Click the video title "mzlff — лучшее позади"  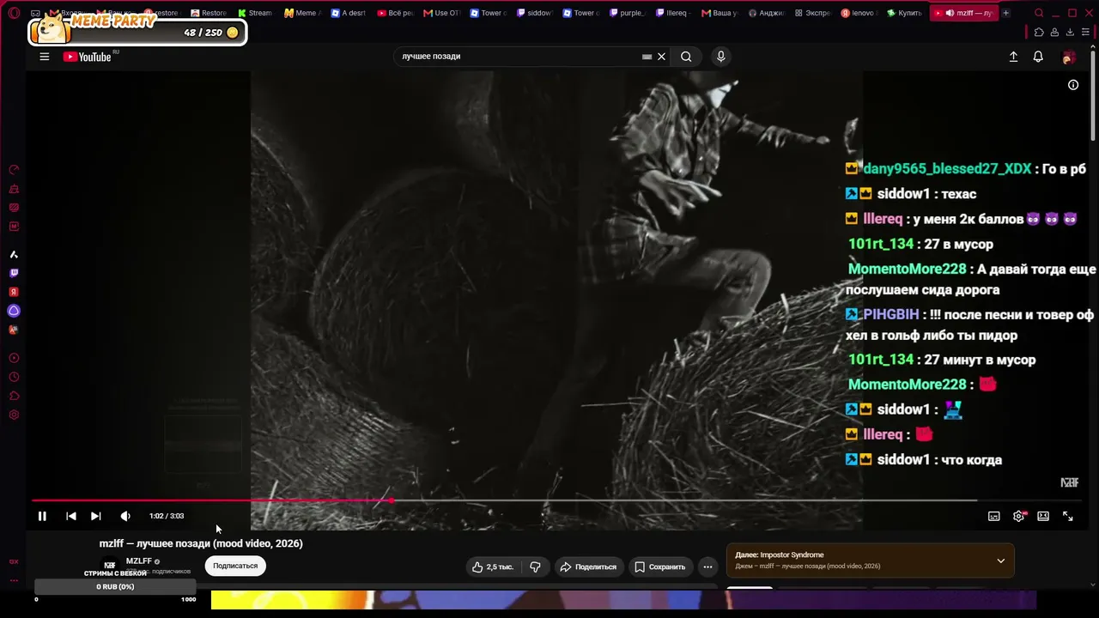(x=201, y=543)
